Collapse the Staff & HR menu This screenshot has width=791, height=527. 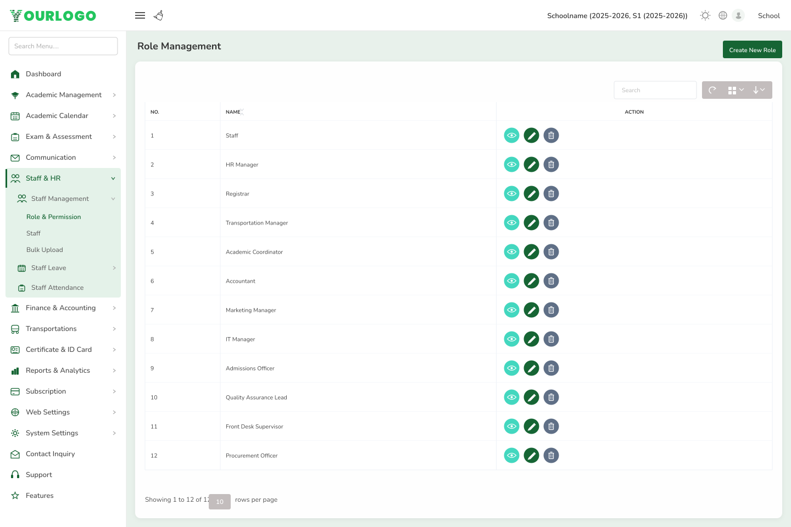[63, 178]
